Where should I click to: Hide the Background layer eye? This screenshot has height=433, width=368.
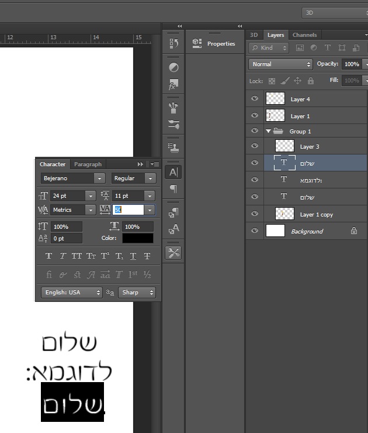(x=255, y=231)
